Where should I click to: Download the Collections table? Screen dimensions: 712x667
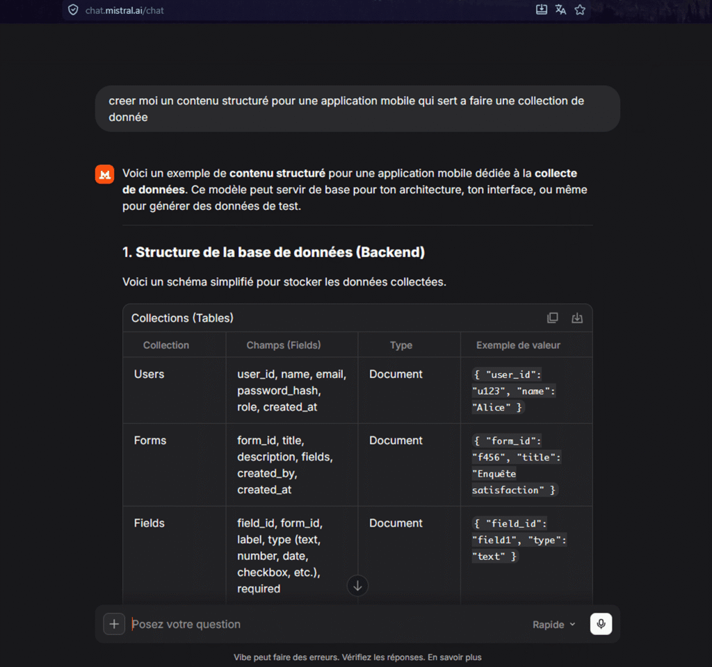click(577, 318)
